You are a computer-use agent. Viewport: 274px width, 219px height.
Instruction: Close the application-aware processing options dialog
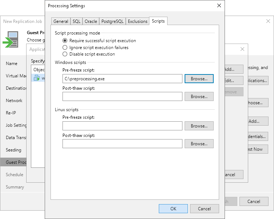point(242,49)
